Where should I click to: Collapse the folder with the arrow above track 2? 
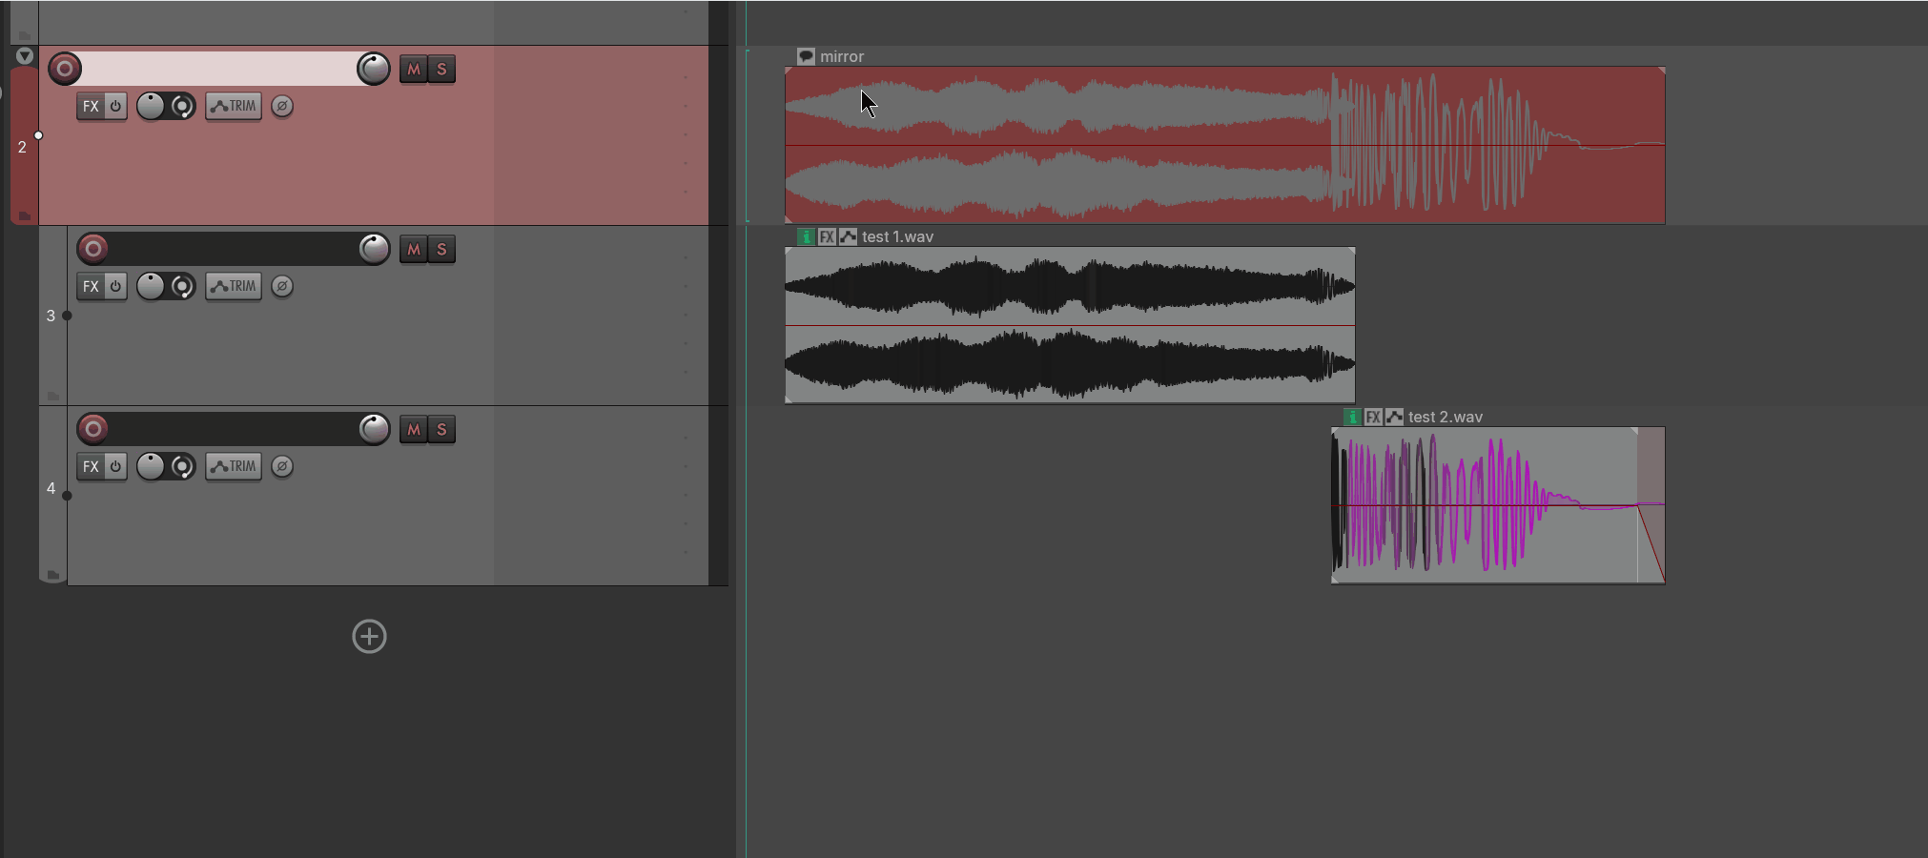[x=25, y=56]
